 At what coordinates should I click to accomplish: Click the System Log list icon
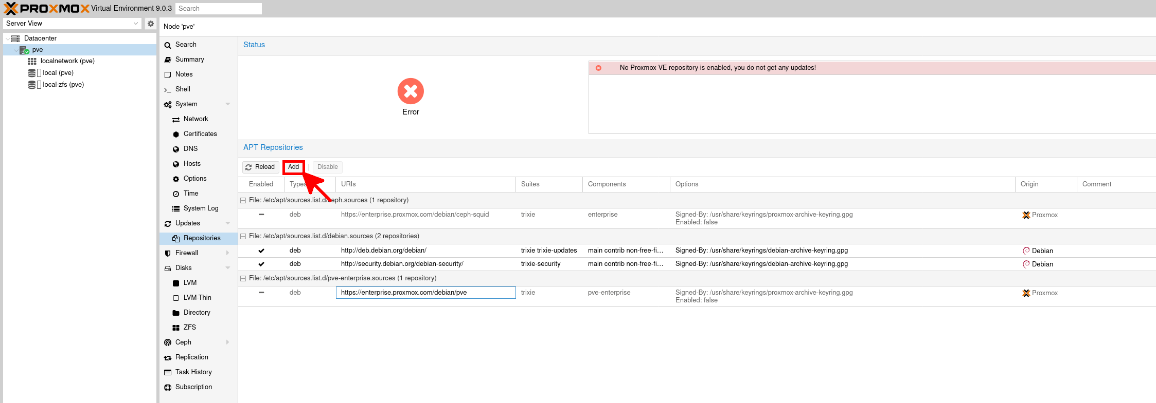[176, 209]
